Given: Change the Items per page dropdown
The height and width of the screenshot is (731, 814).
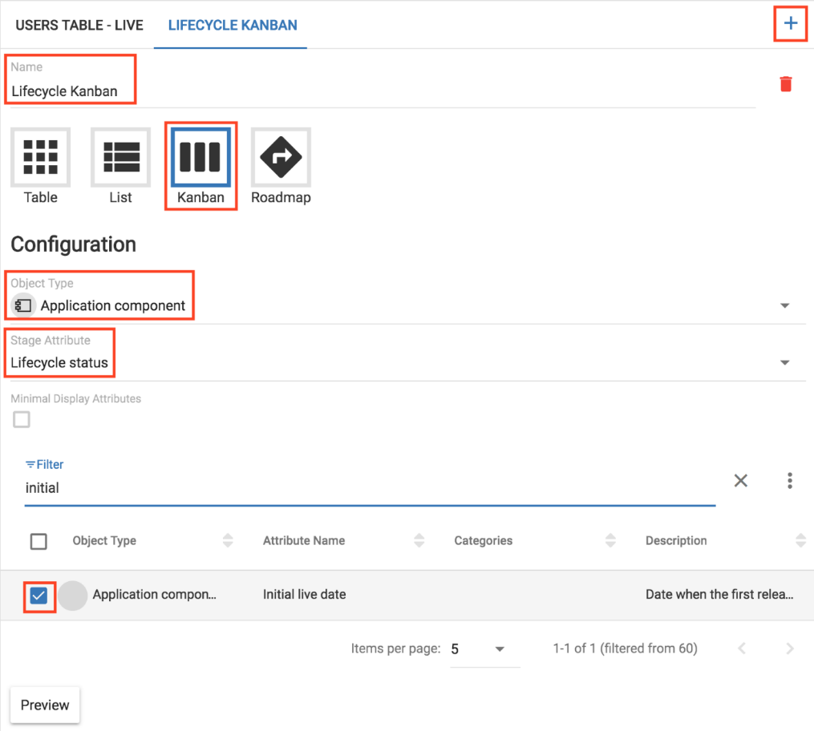Looking at the screenshot, I should tap(479, 648).
